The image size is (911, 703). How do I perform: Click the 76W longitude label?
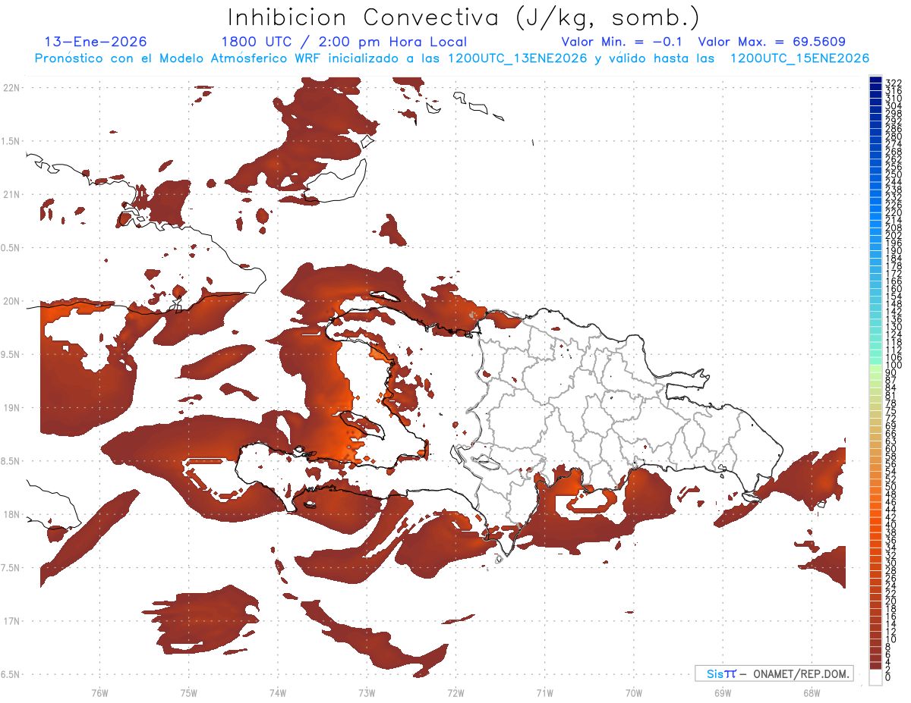99,692
